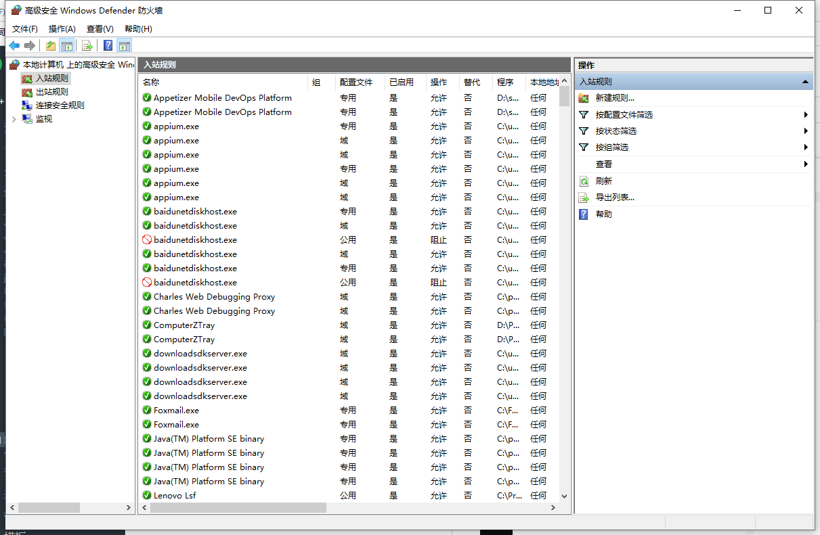The height and width of the screenshot is (535, 820).
Task: Sort by the 本地地址 column header
Action: (x=542, y=82)
